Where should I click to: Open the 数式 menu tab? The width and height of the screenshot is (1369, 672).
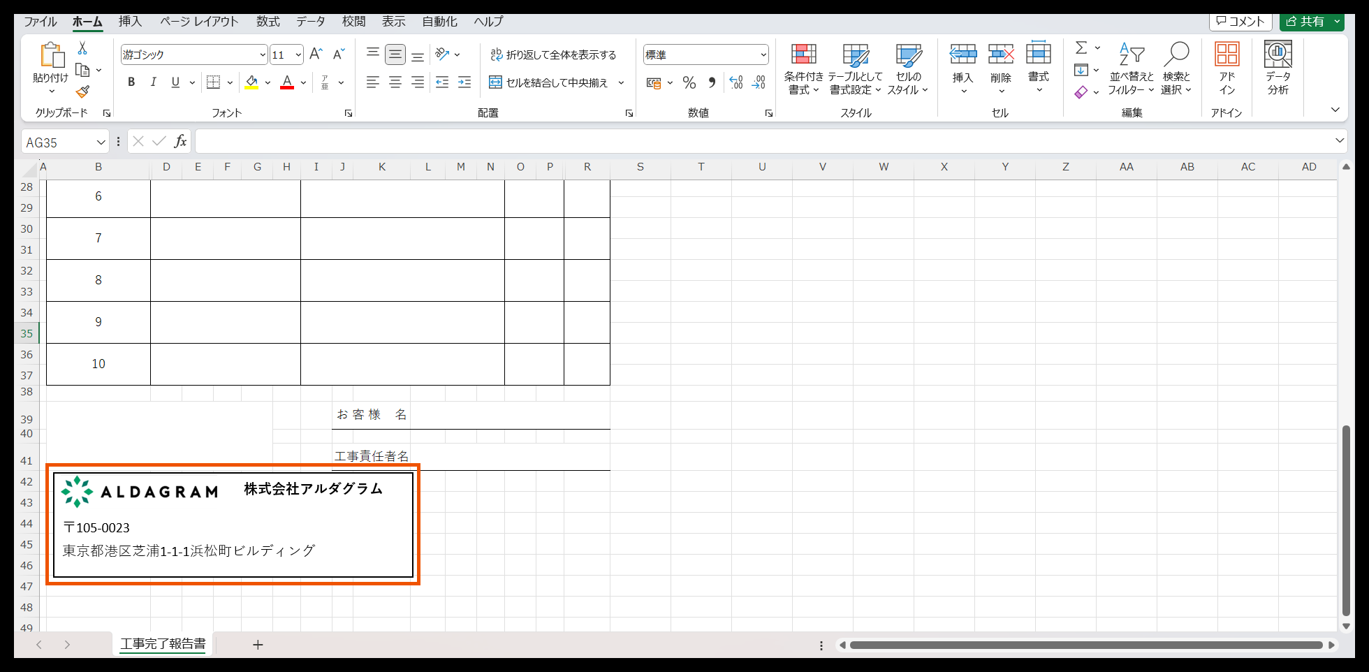[268, 21]
